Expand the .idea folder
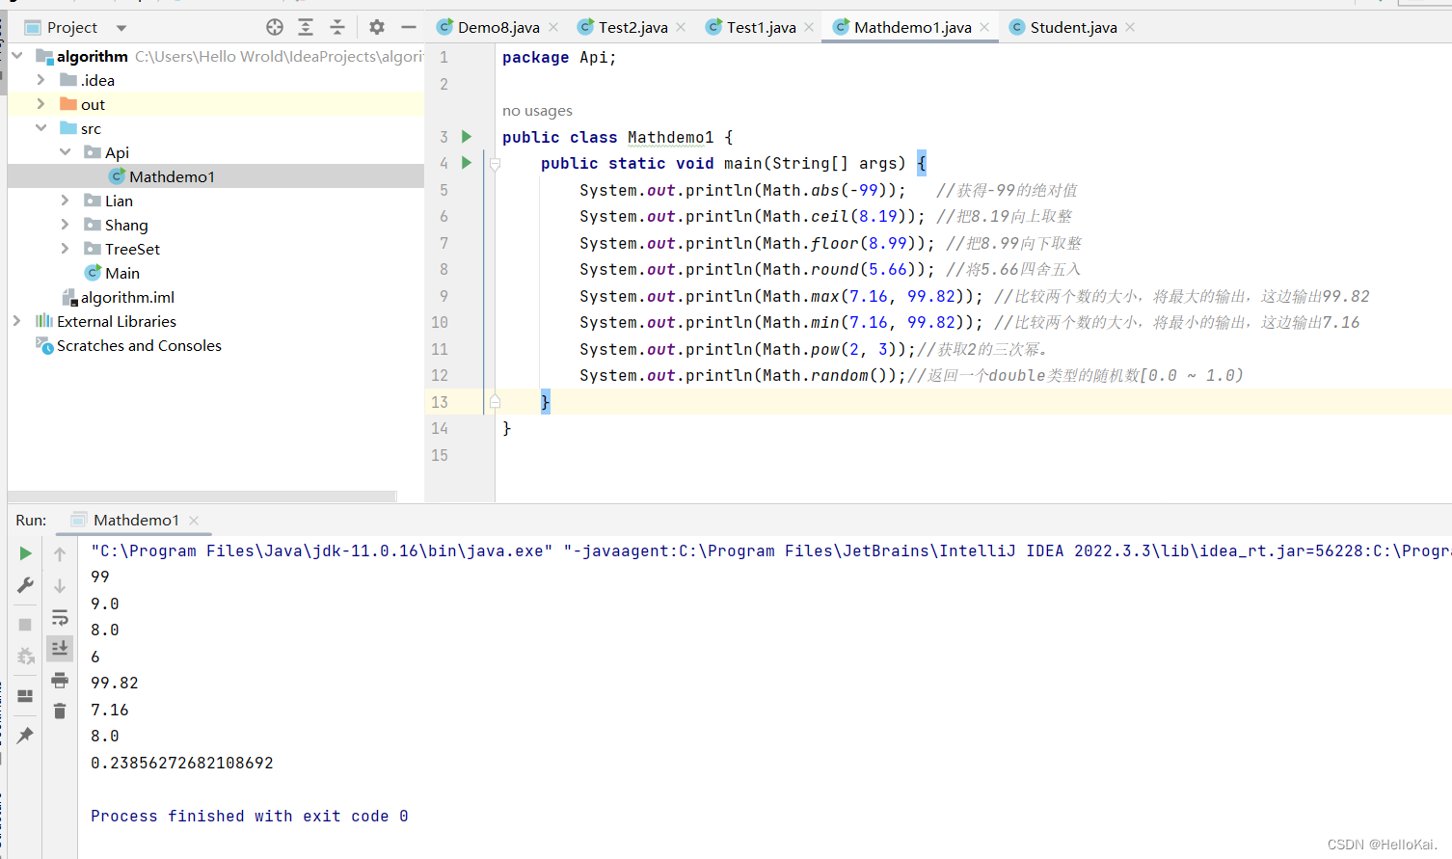 pos(40,80)
